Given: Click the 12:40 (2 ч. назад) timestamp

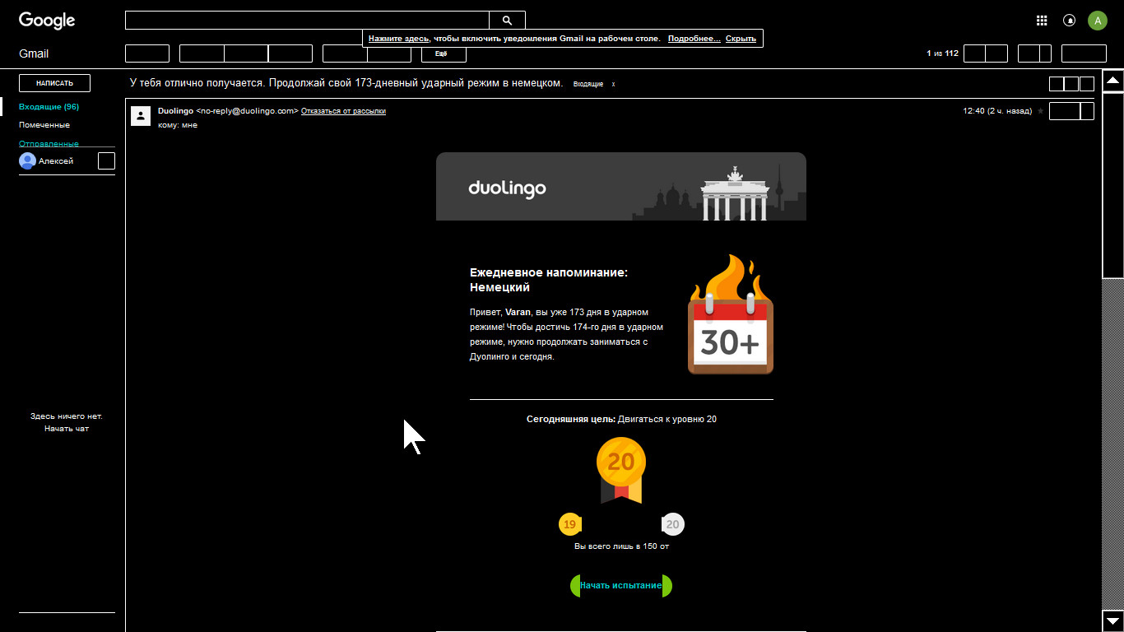Looking at the screenshot, I should [997, 111].
